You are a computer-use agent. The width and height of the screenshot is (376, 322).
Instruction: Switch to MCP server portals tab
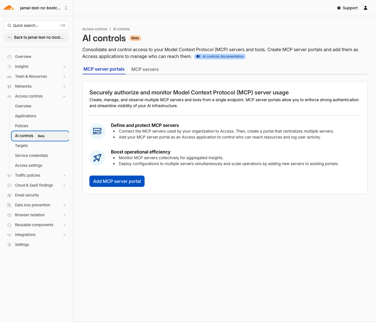coord(104,69)
